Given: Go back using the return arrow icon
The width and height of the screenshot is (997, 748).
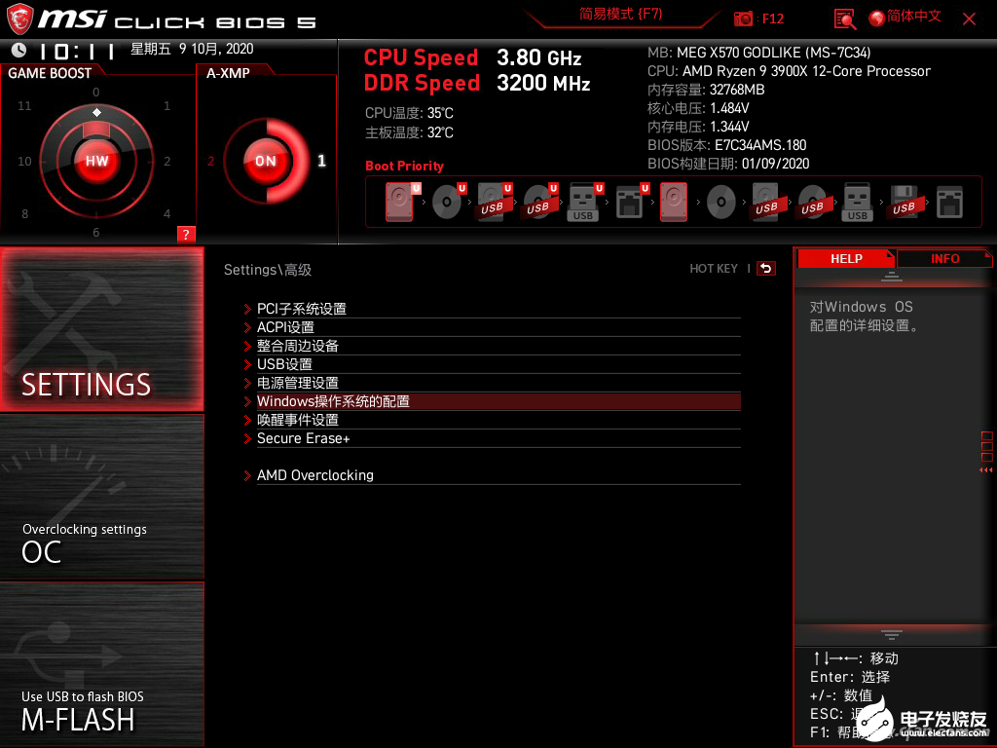Looking at the screenshot, I should pyautogui.click(x=766, y=269).
